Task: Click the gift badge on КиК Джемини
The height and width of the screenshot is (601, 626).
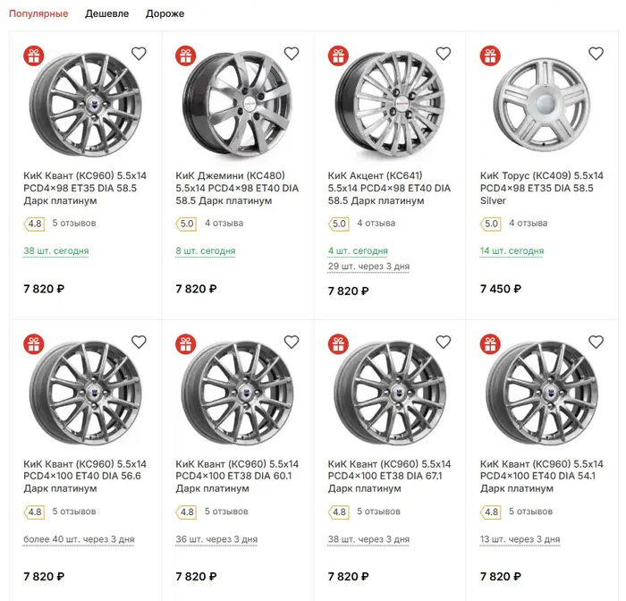Action: [x=186, y=55]
